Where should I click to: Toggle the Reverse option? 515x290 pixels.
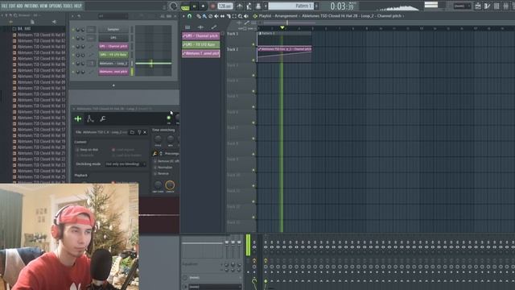point(162,174)
